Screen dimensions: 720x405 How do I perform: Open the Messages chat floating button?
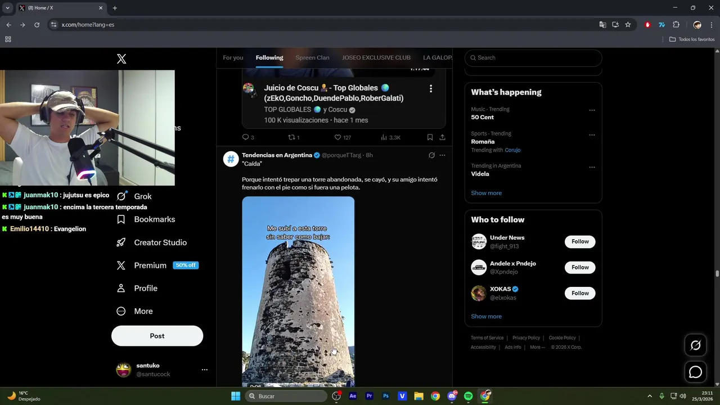pyautogui.click(x=696, y=372)
